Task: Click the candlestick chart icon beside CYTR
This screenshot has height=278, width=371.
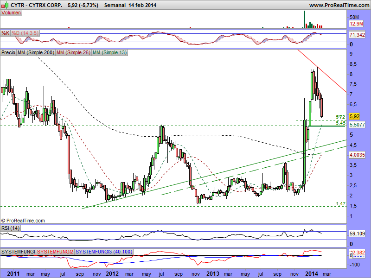Action: [x=5, y=5]
